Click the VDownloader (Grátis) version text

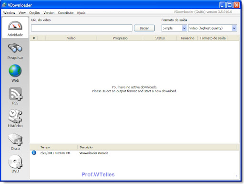[x=203, y=12]
